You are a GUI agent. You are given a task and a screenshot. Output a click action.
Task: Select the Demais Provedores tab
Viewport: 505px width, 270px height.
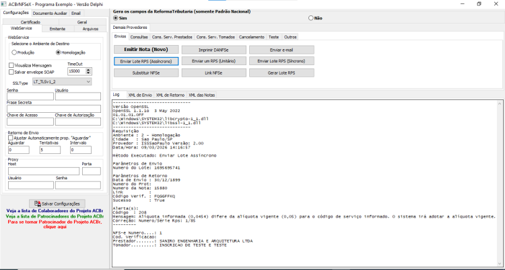pos(130,28)
